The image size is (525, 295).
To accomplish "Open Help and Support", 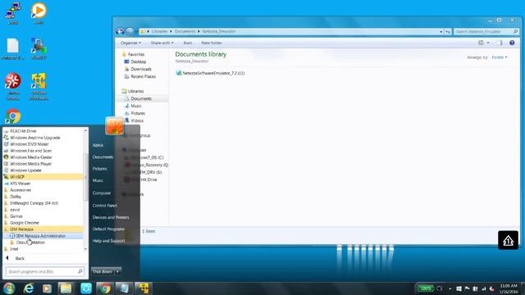I will (x=109, y=241).
